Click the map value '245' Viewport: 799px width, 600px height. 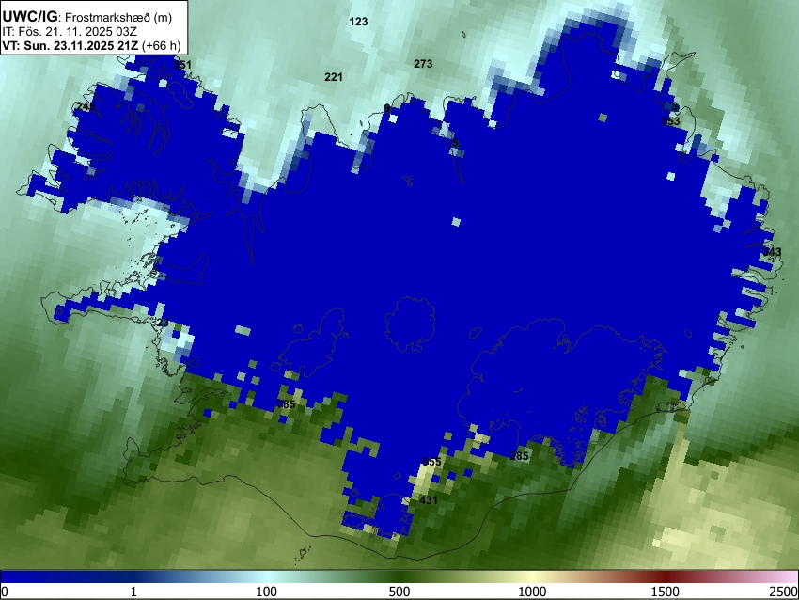pos(86,106)
